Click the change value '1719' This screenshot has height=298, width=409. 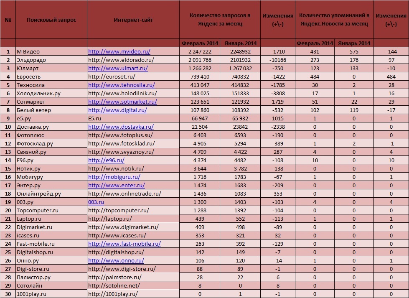point(278,102)
